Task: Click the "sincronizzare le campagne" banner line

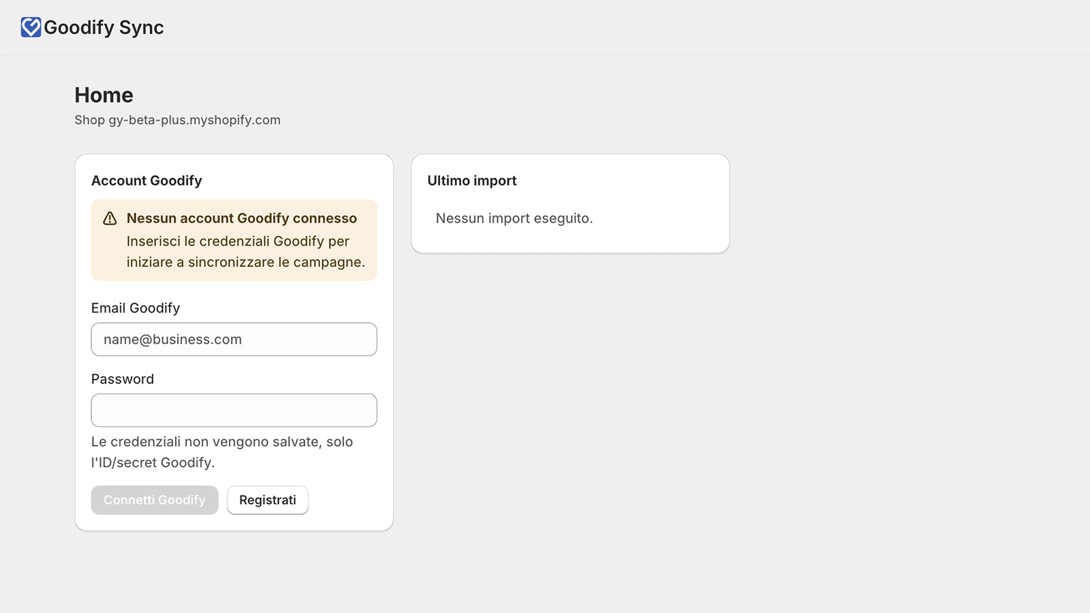Action: click(246, 262)
